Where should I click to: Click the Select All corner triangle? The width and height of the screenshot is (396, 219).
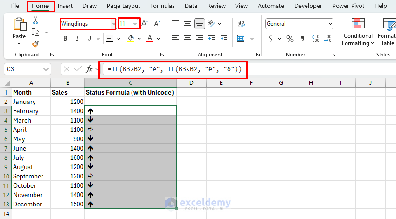[7, 83]
